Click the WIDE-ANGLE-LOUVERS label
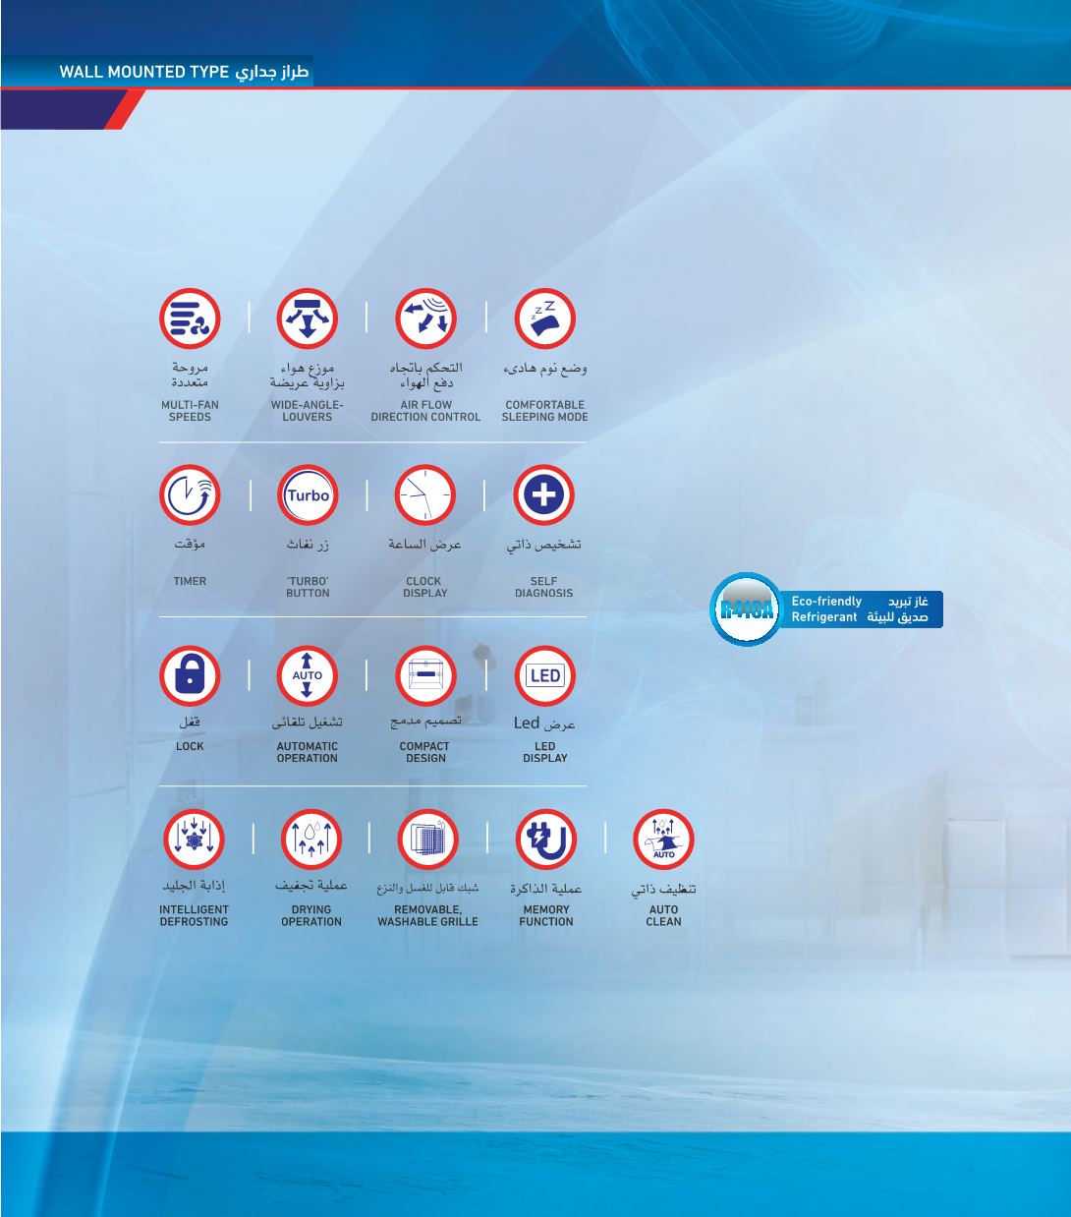 (308, 411)
